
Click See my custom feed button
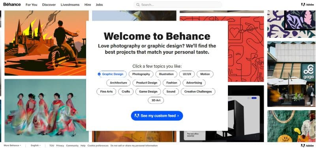point(157,116)
